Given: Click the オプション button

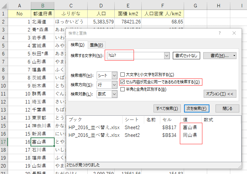Looking at the screenshot, I should click(220, 94).
